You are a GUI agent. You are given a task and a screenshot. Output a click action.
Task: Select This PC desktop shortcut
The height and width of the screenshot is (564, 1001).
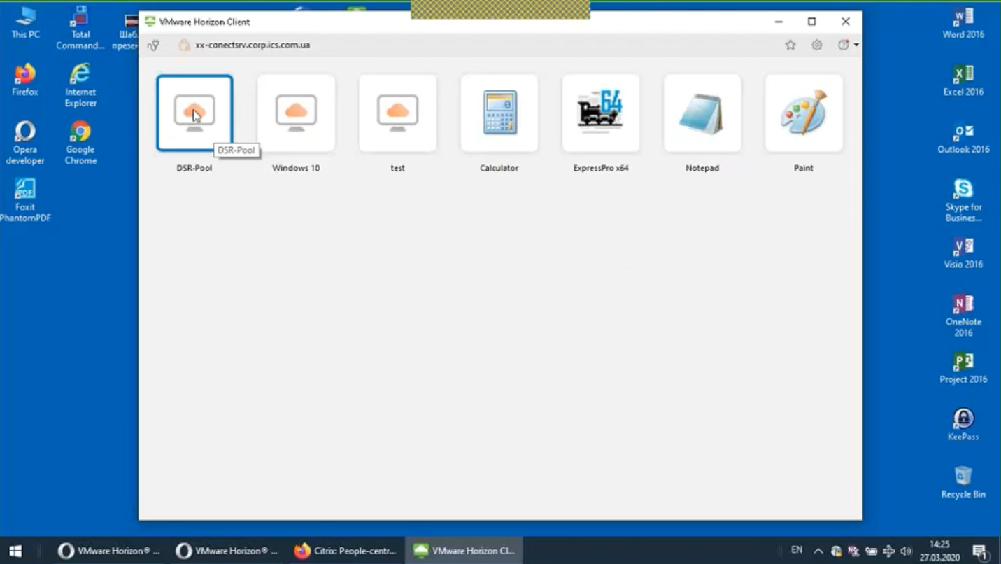(25, 23)
